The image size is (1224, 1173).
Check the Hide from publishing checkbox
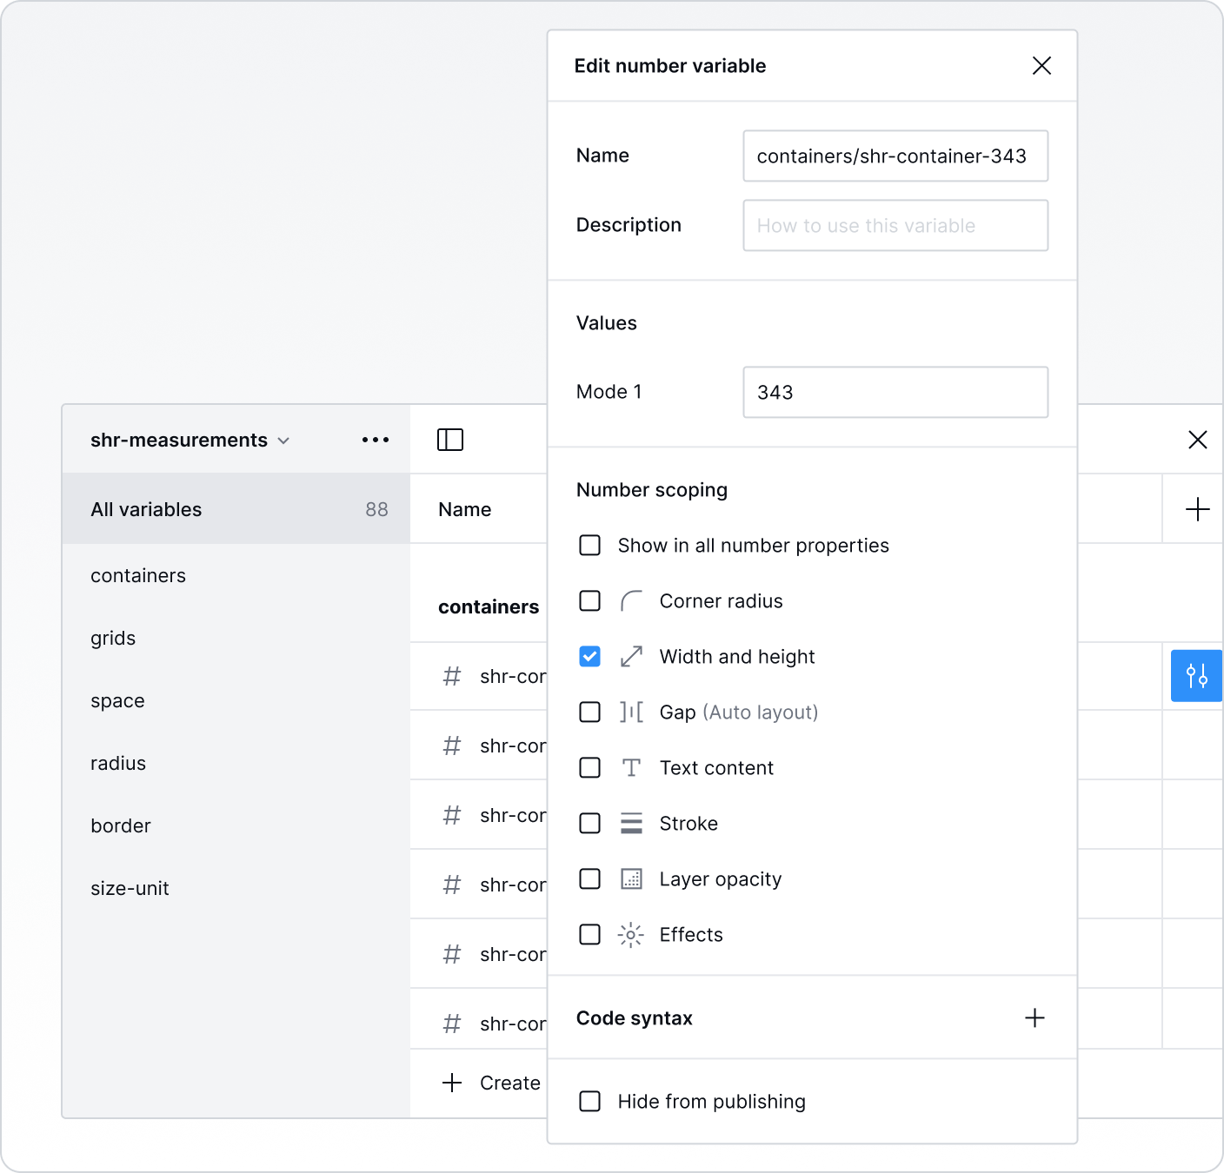point(590,1102)
